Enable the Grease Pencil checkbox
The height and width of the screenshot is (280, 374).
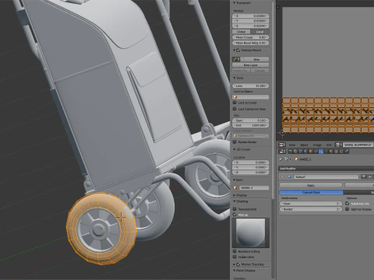pos(238,51)
